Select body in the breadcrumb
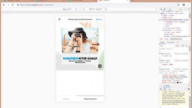The image size is (192, 108). click(167, 39)
